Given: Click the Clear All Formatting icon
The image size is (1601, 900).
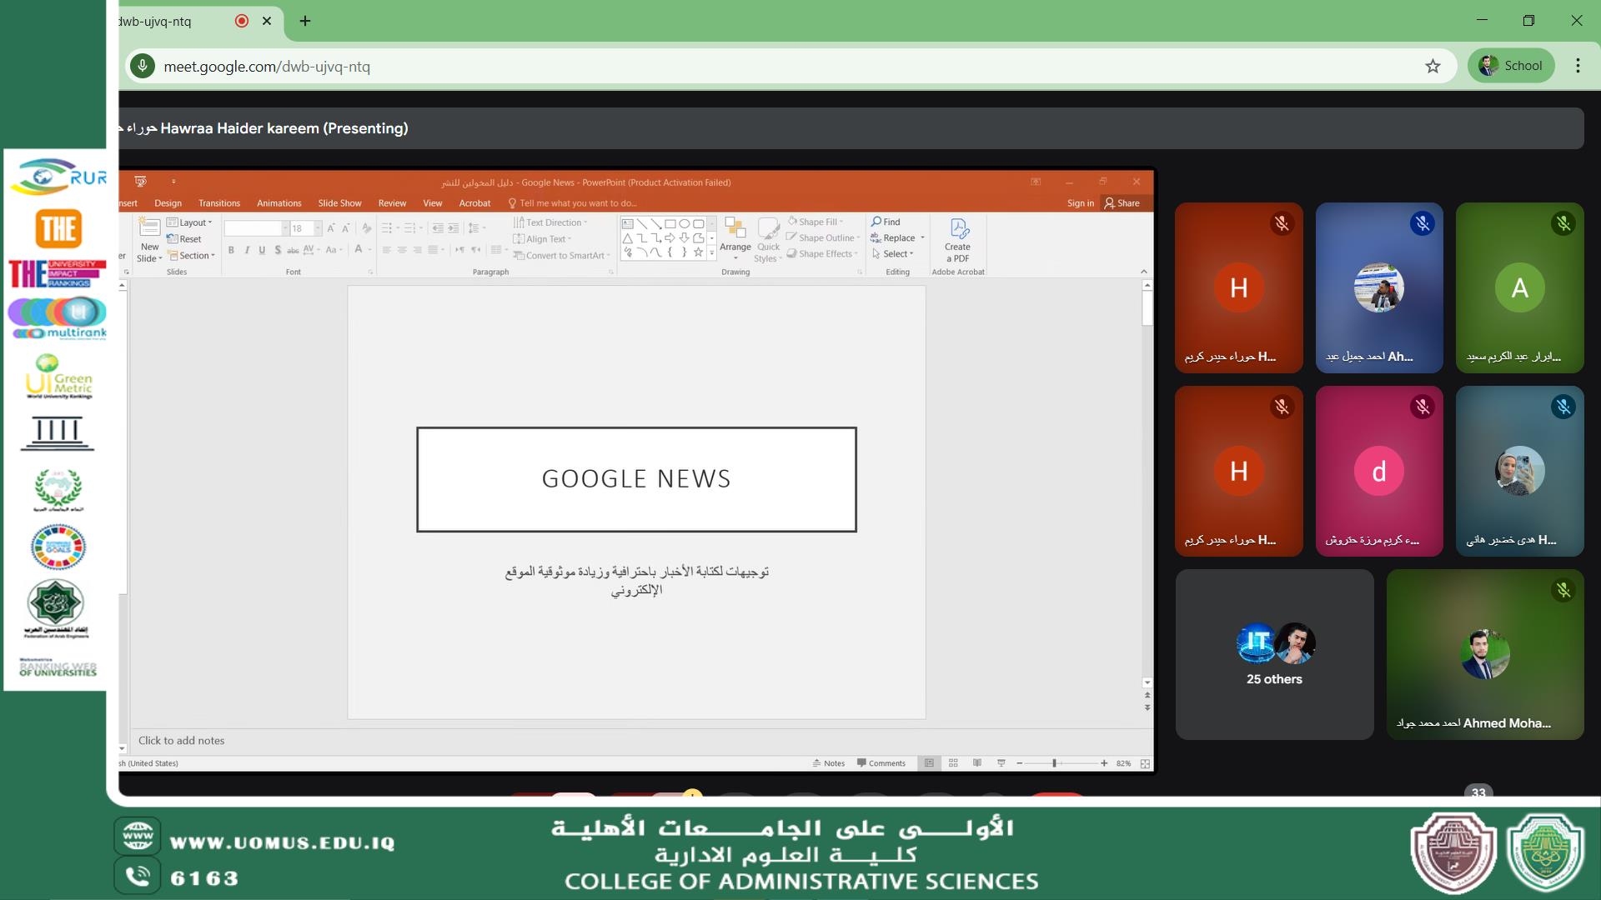Looking at the screenshot, I should click(x=366, y=228).
